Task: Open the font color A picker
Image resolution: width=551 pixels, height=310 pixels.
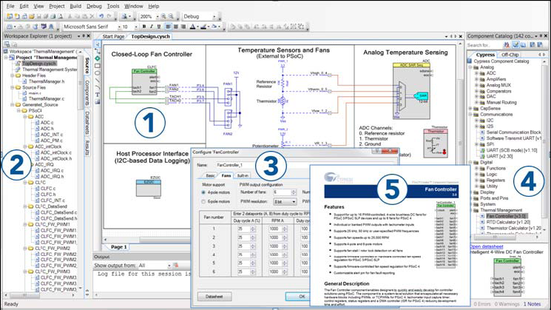Action: click(x=194, y=27)
